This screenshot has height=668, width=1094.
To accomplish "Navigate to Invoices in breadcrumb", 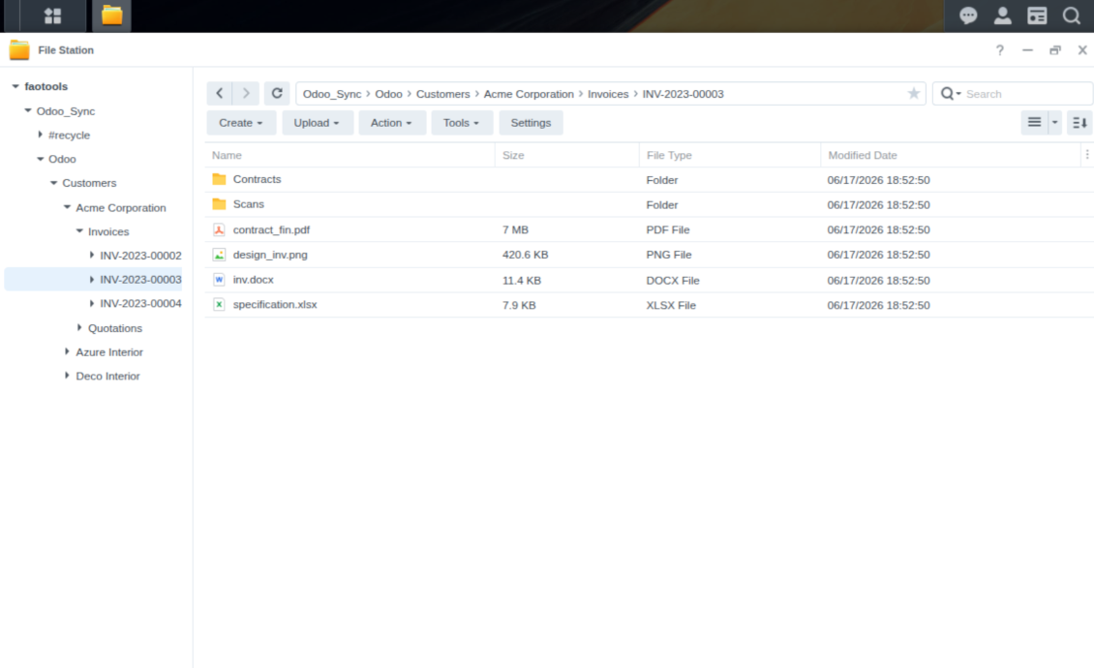I will 608,94.
